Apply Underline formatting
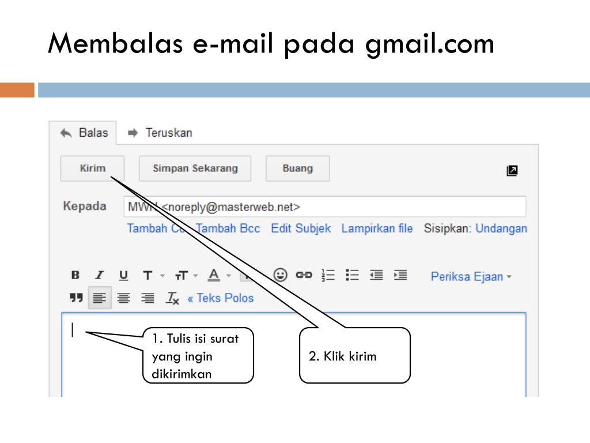This screenshot has height=443, width=590. click(123, 275)
